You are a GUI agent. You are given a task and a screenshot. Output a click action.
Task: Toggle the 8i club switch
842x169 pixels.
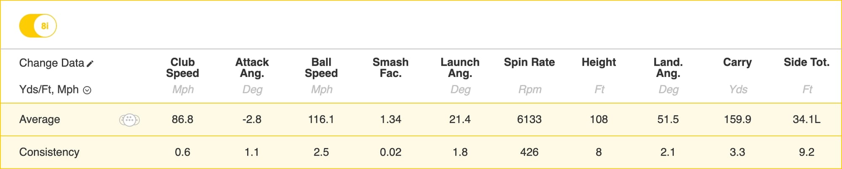pos(38,26)
